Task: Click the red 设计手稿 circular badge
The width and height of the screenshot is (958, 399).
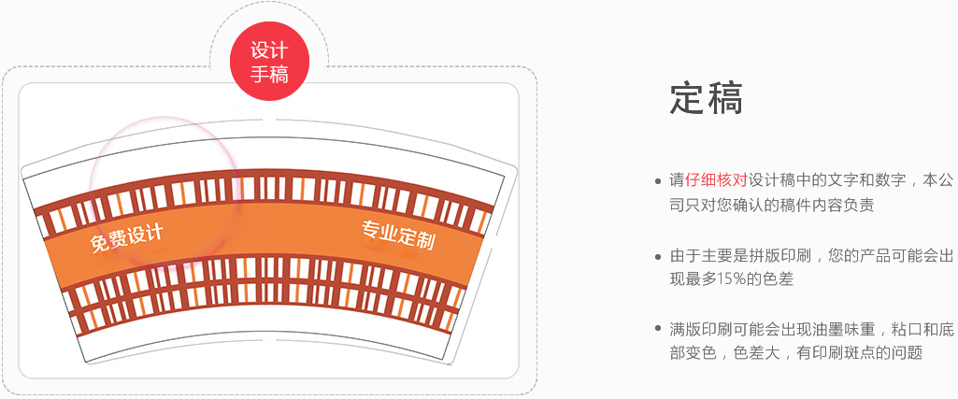Action: click(x=269, y=61)
